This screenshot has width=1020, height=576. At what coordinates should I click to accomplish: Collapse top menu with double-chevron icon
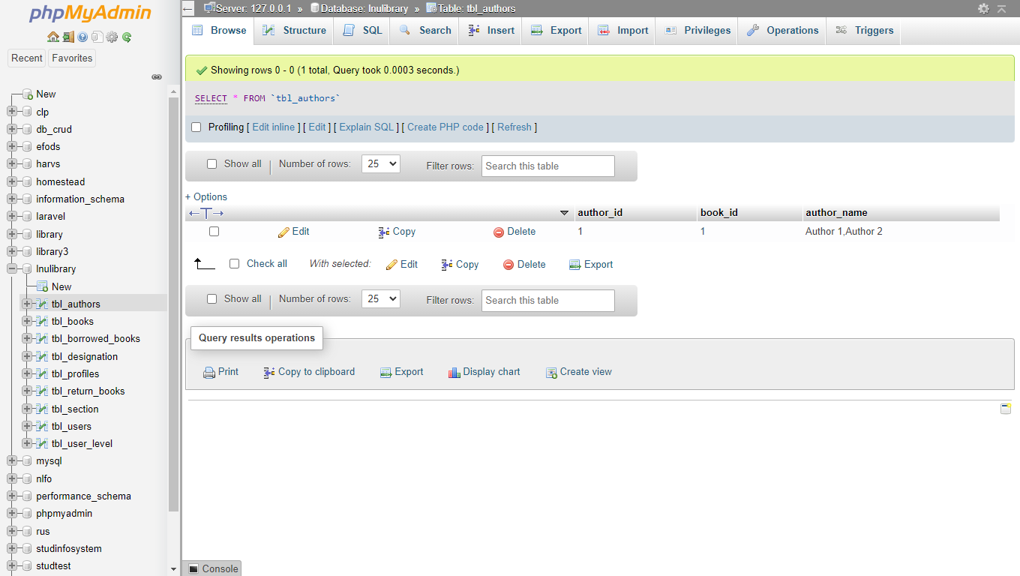pos(1001,8)
